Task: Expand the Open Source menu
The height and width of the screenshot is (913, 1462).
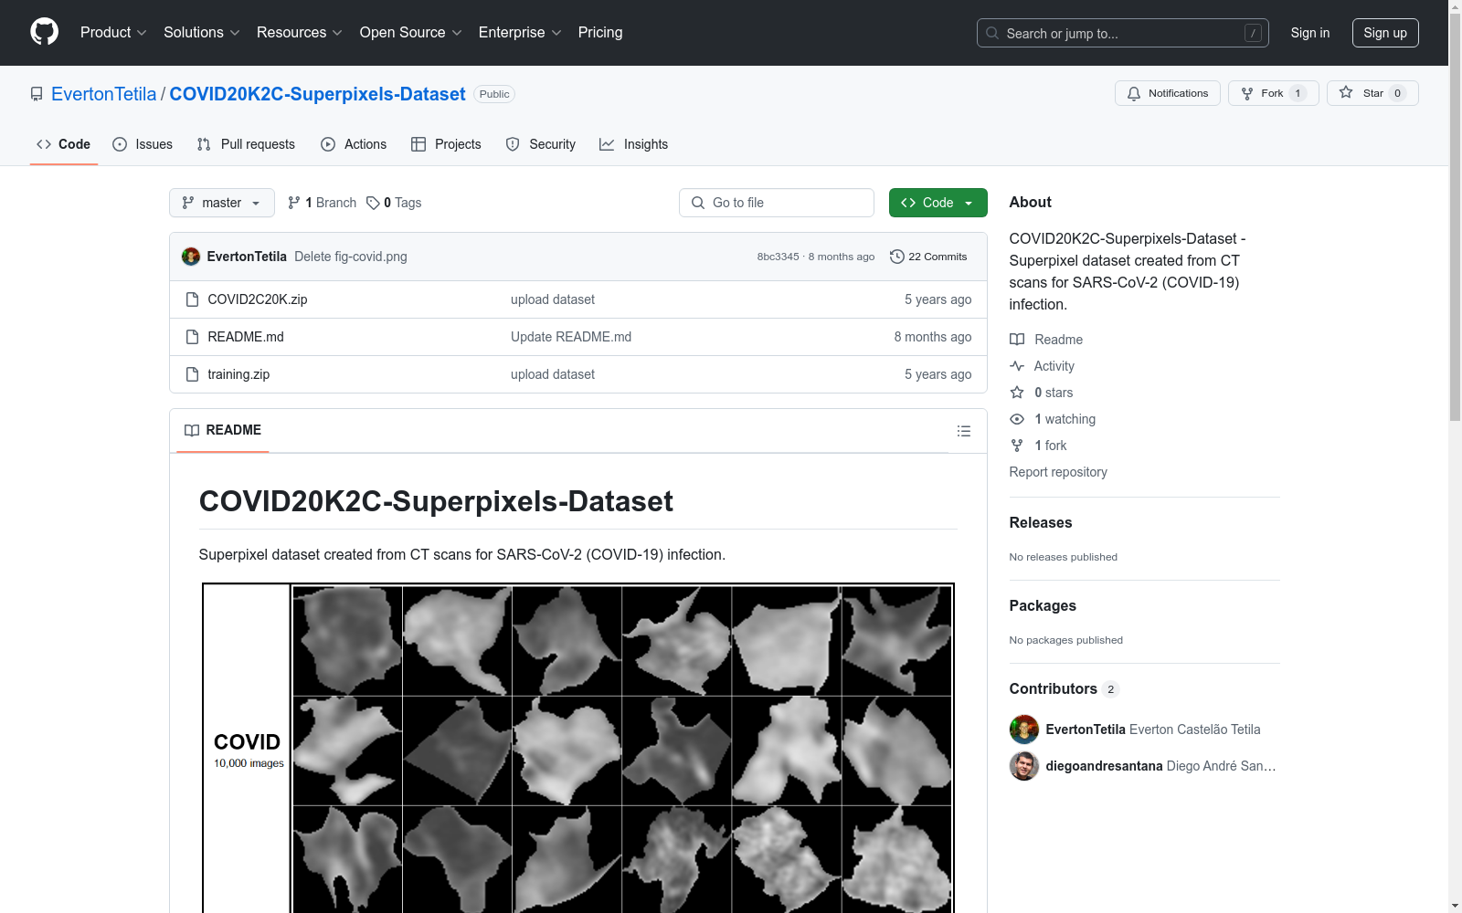Action: click(x=410, y=33)
